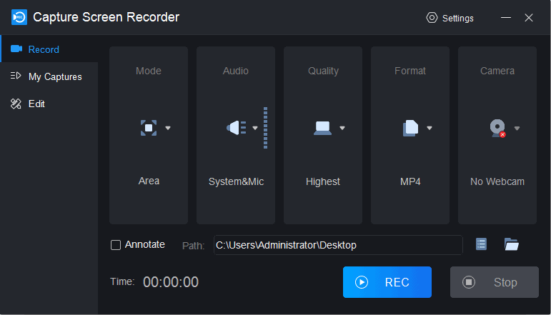Click the Quality laptop icon

coord(322,128)
